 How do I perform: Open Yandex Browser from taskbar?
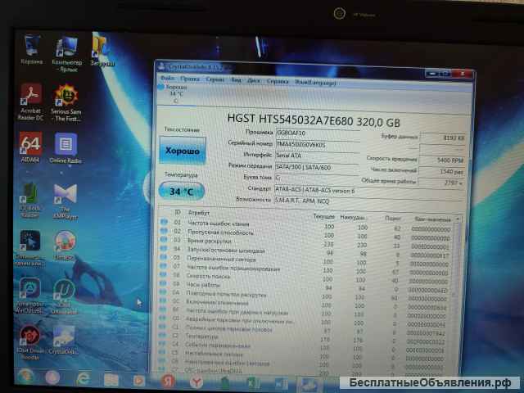coord(196,382)
